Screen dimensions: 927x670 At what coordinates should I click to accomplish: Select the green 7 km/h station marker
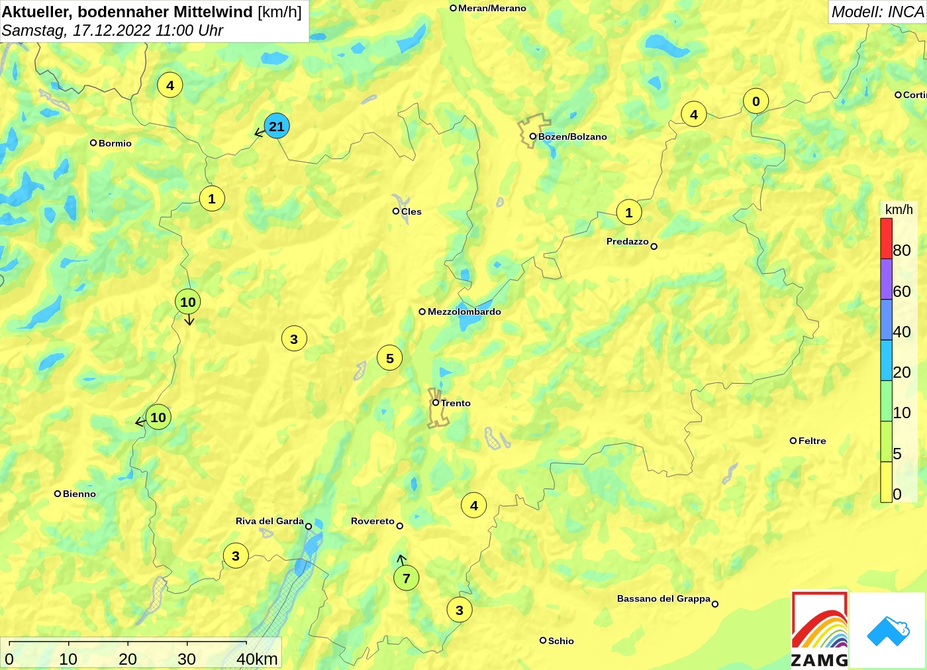tap(407, 578)
